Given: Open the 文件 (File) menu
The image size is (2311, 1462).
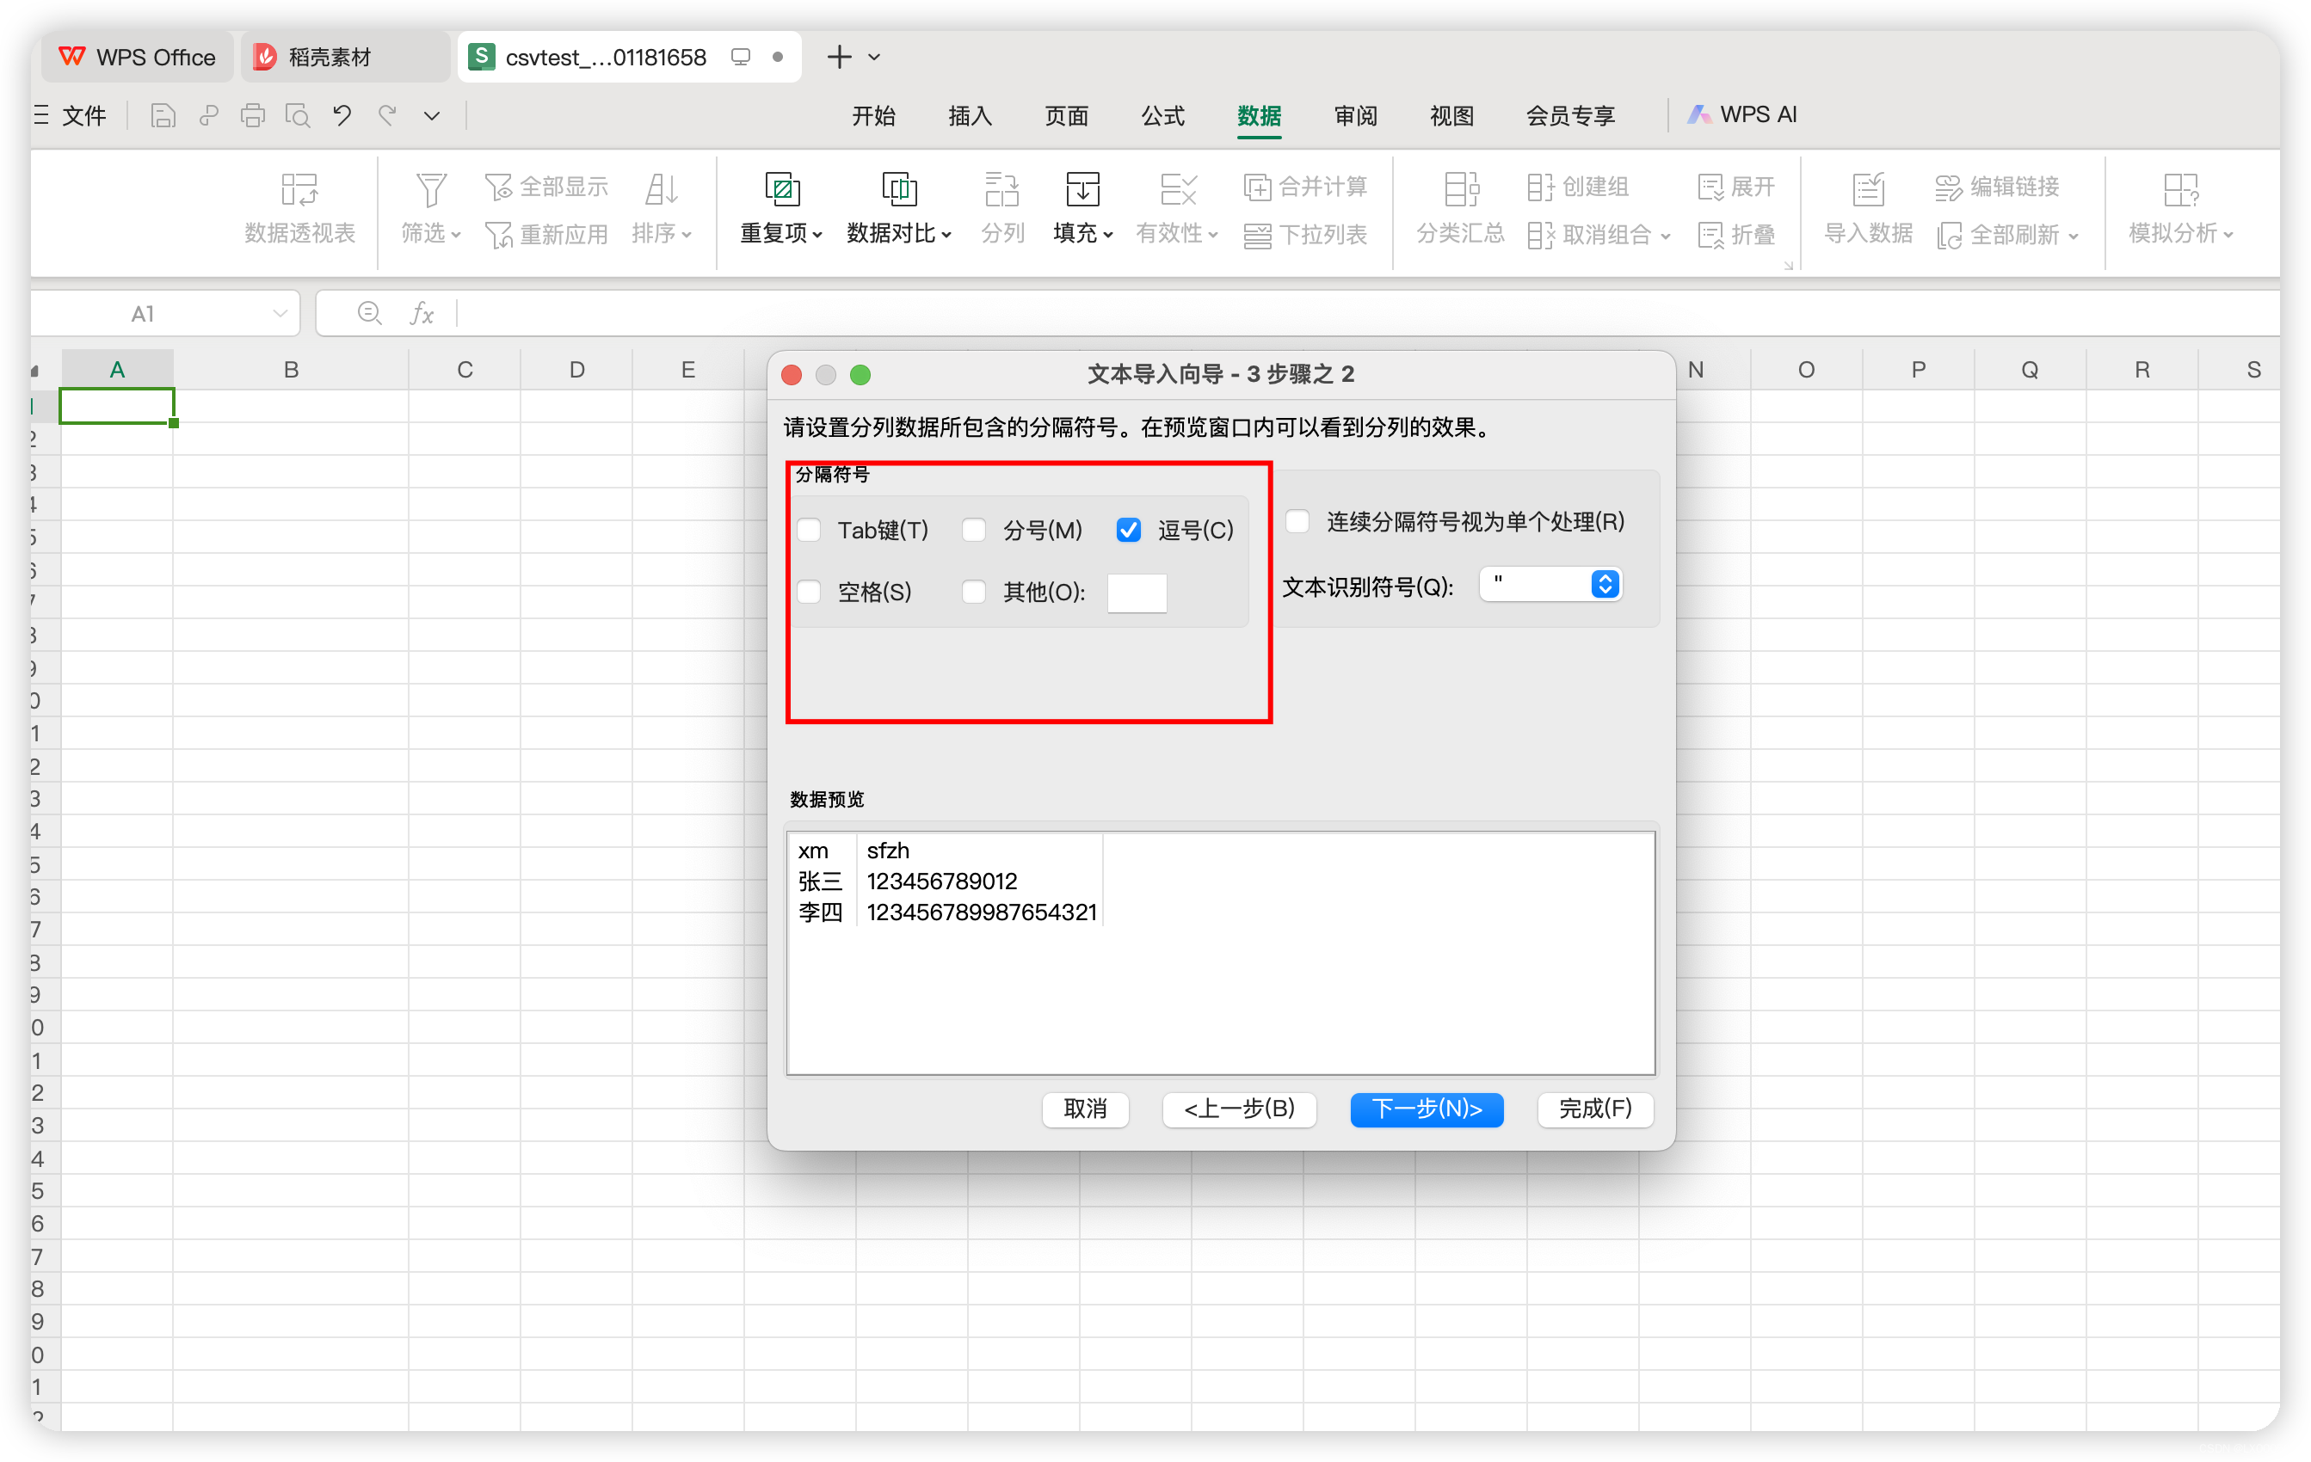Looking at the screenshot, I should 83,115.
